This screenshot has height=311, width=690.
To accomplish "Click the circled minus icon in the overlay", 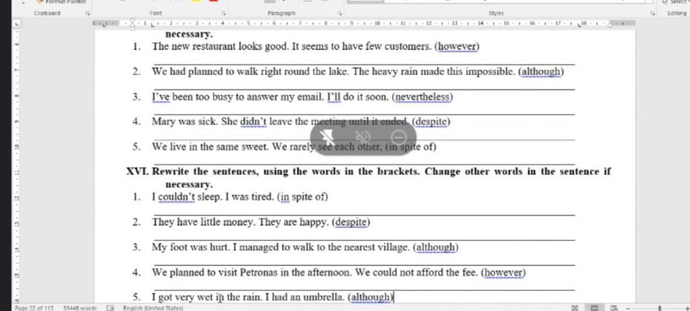I will (400, 138).
